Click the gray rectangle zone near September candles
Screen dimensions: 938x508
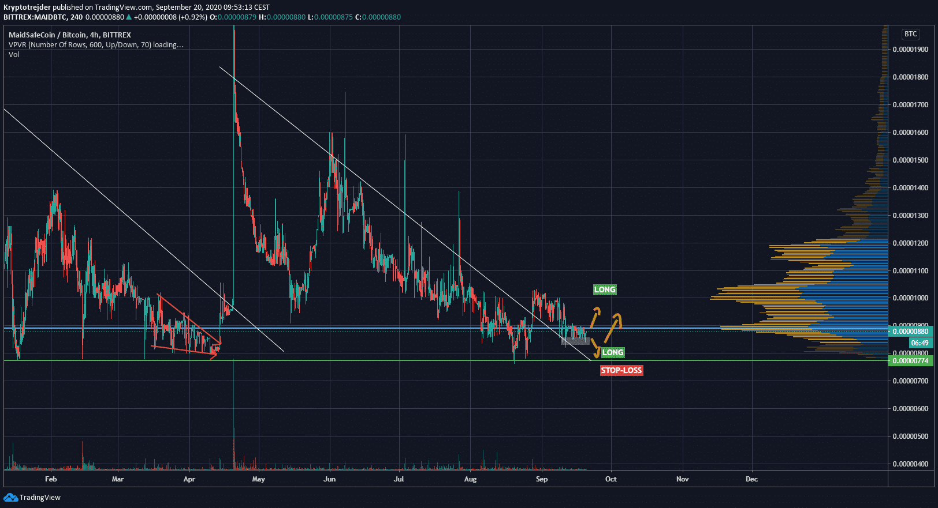(575, 341)
